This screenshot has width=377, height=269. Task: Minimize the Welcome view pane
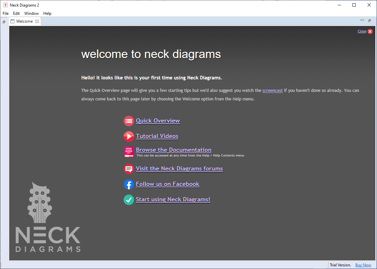(362, 20)
